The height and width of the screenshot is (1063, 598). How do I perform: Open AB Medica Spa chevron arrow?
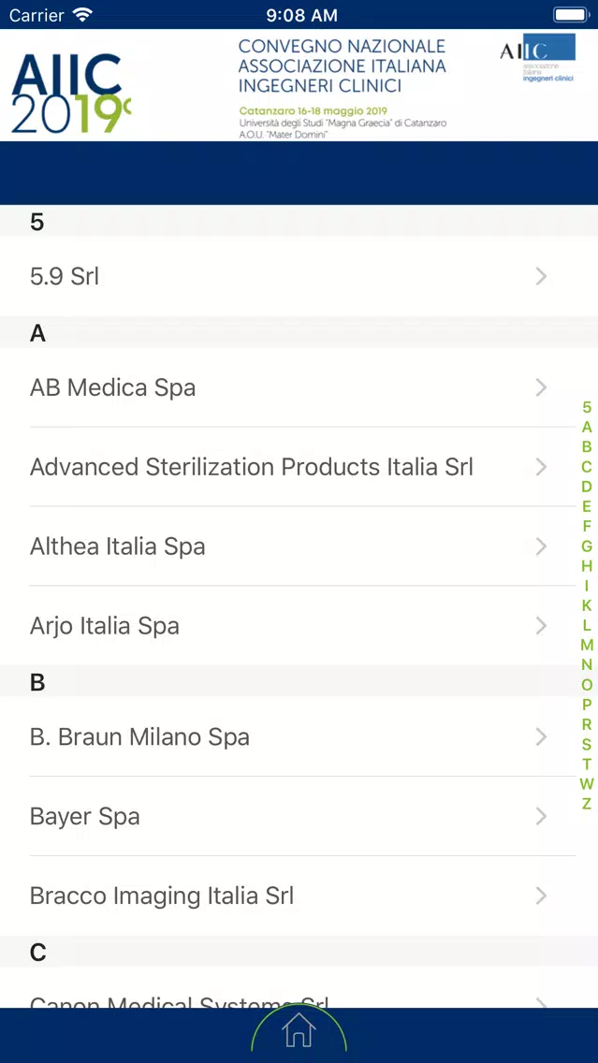click(x=541, y=387)
